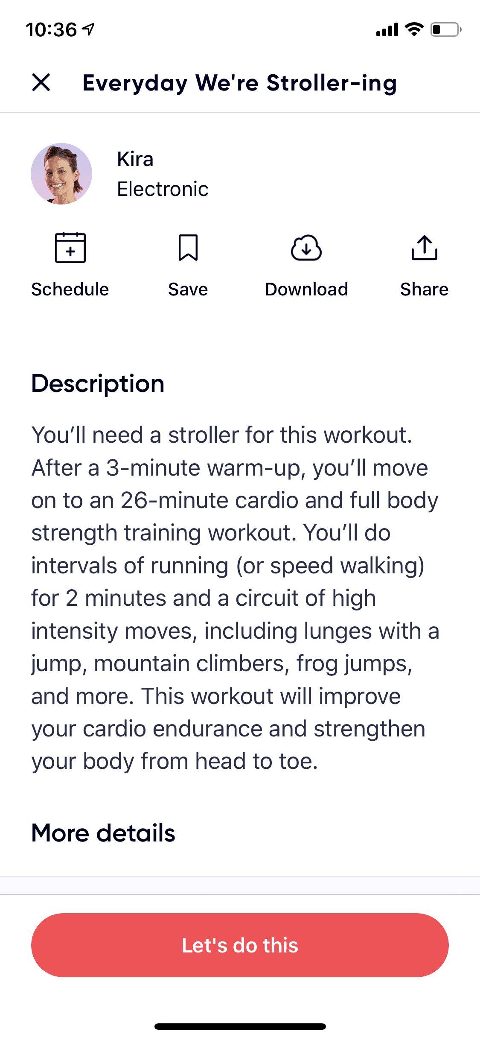Tap the Share upload icon
This screenshot has height=1040, width=480.
pyautogui.click(x=425, y=248)
